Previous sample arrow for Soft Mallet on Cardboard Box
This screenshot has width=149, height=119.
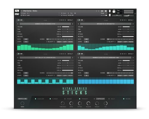point(18,58)
